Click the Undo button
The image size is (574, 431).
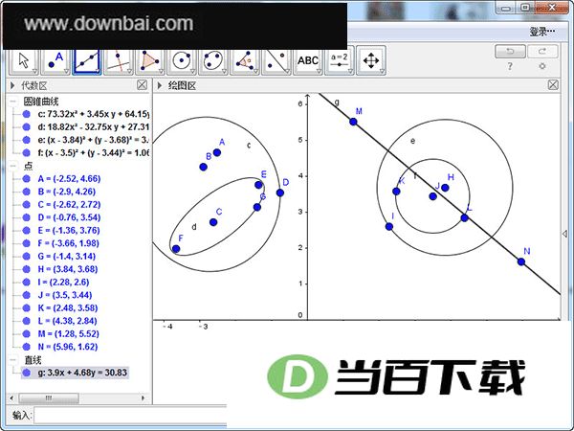[510, 52]
